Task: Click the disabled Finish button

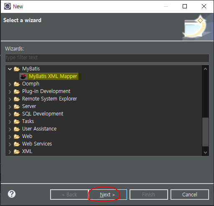Action: (x=149, y=195)
